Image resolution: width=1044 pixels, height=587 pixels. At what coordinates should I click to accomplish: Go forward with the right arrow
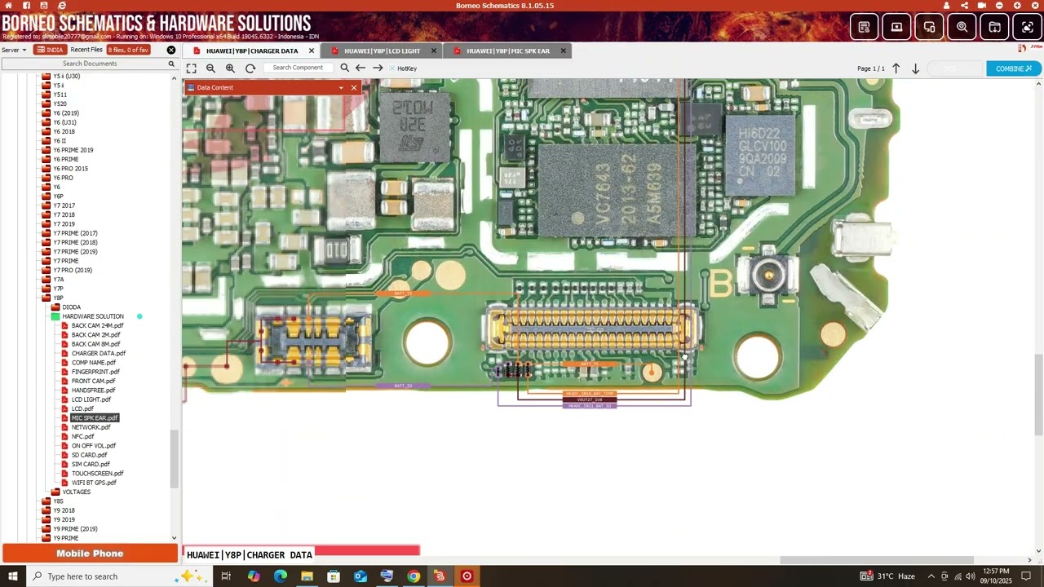(x=378, y=68)
